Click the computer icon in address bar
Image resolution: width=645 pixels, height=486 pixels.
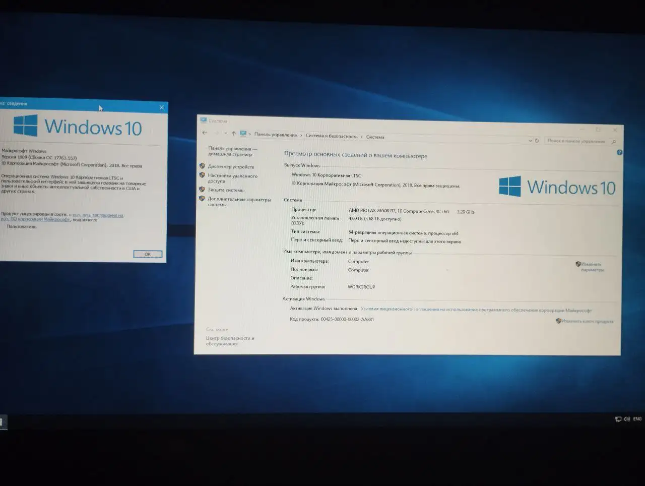click(243, 134)
